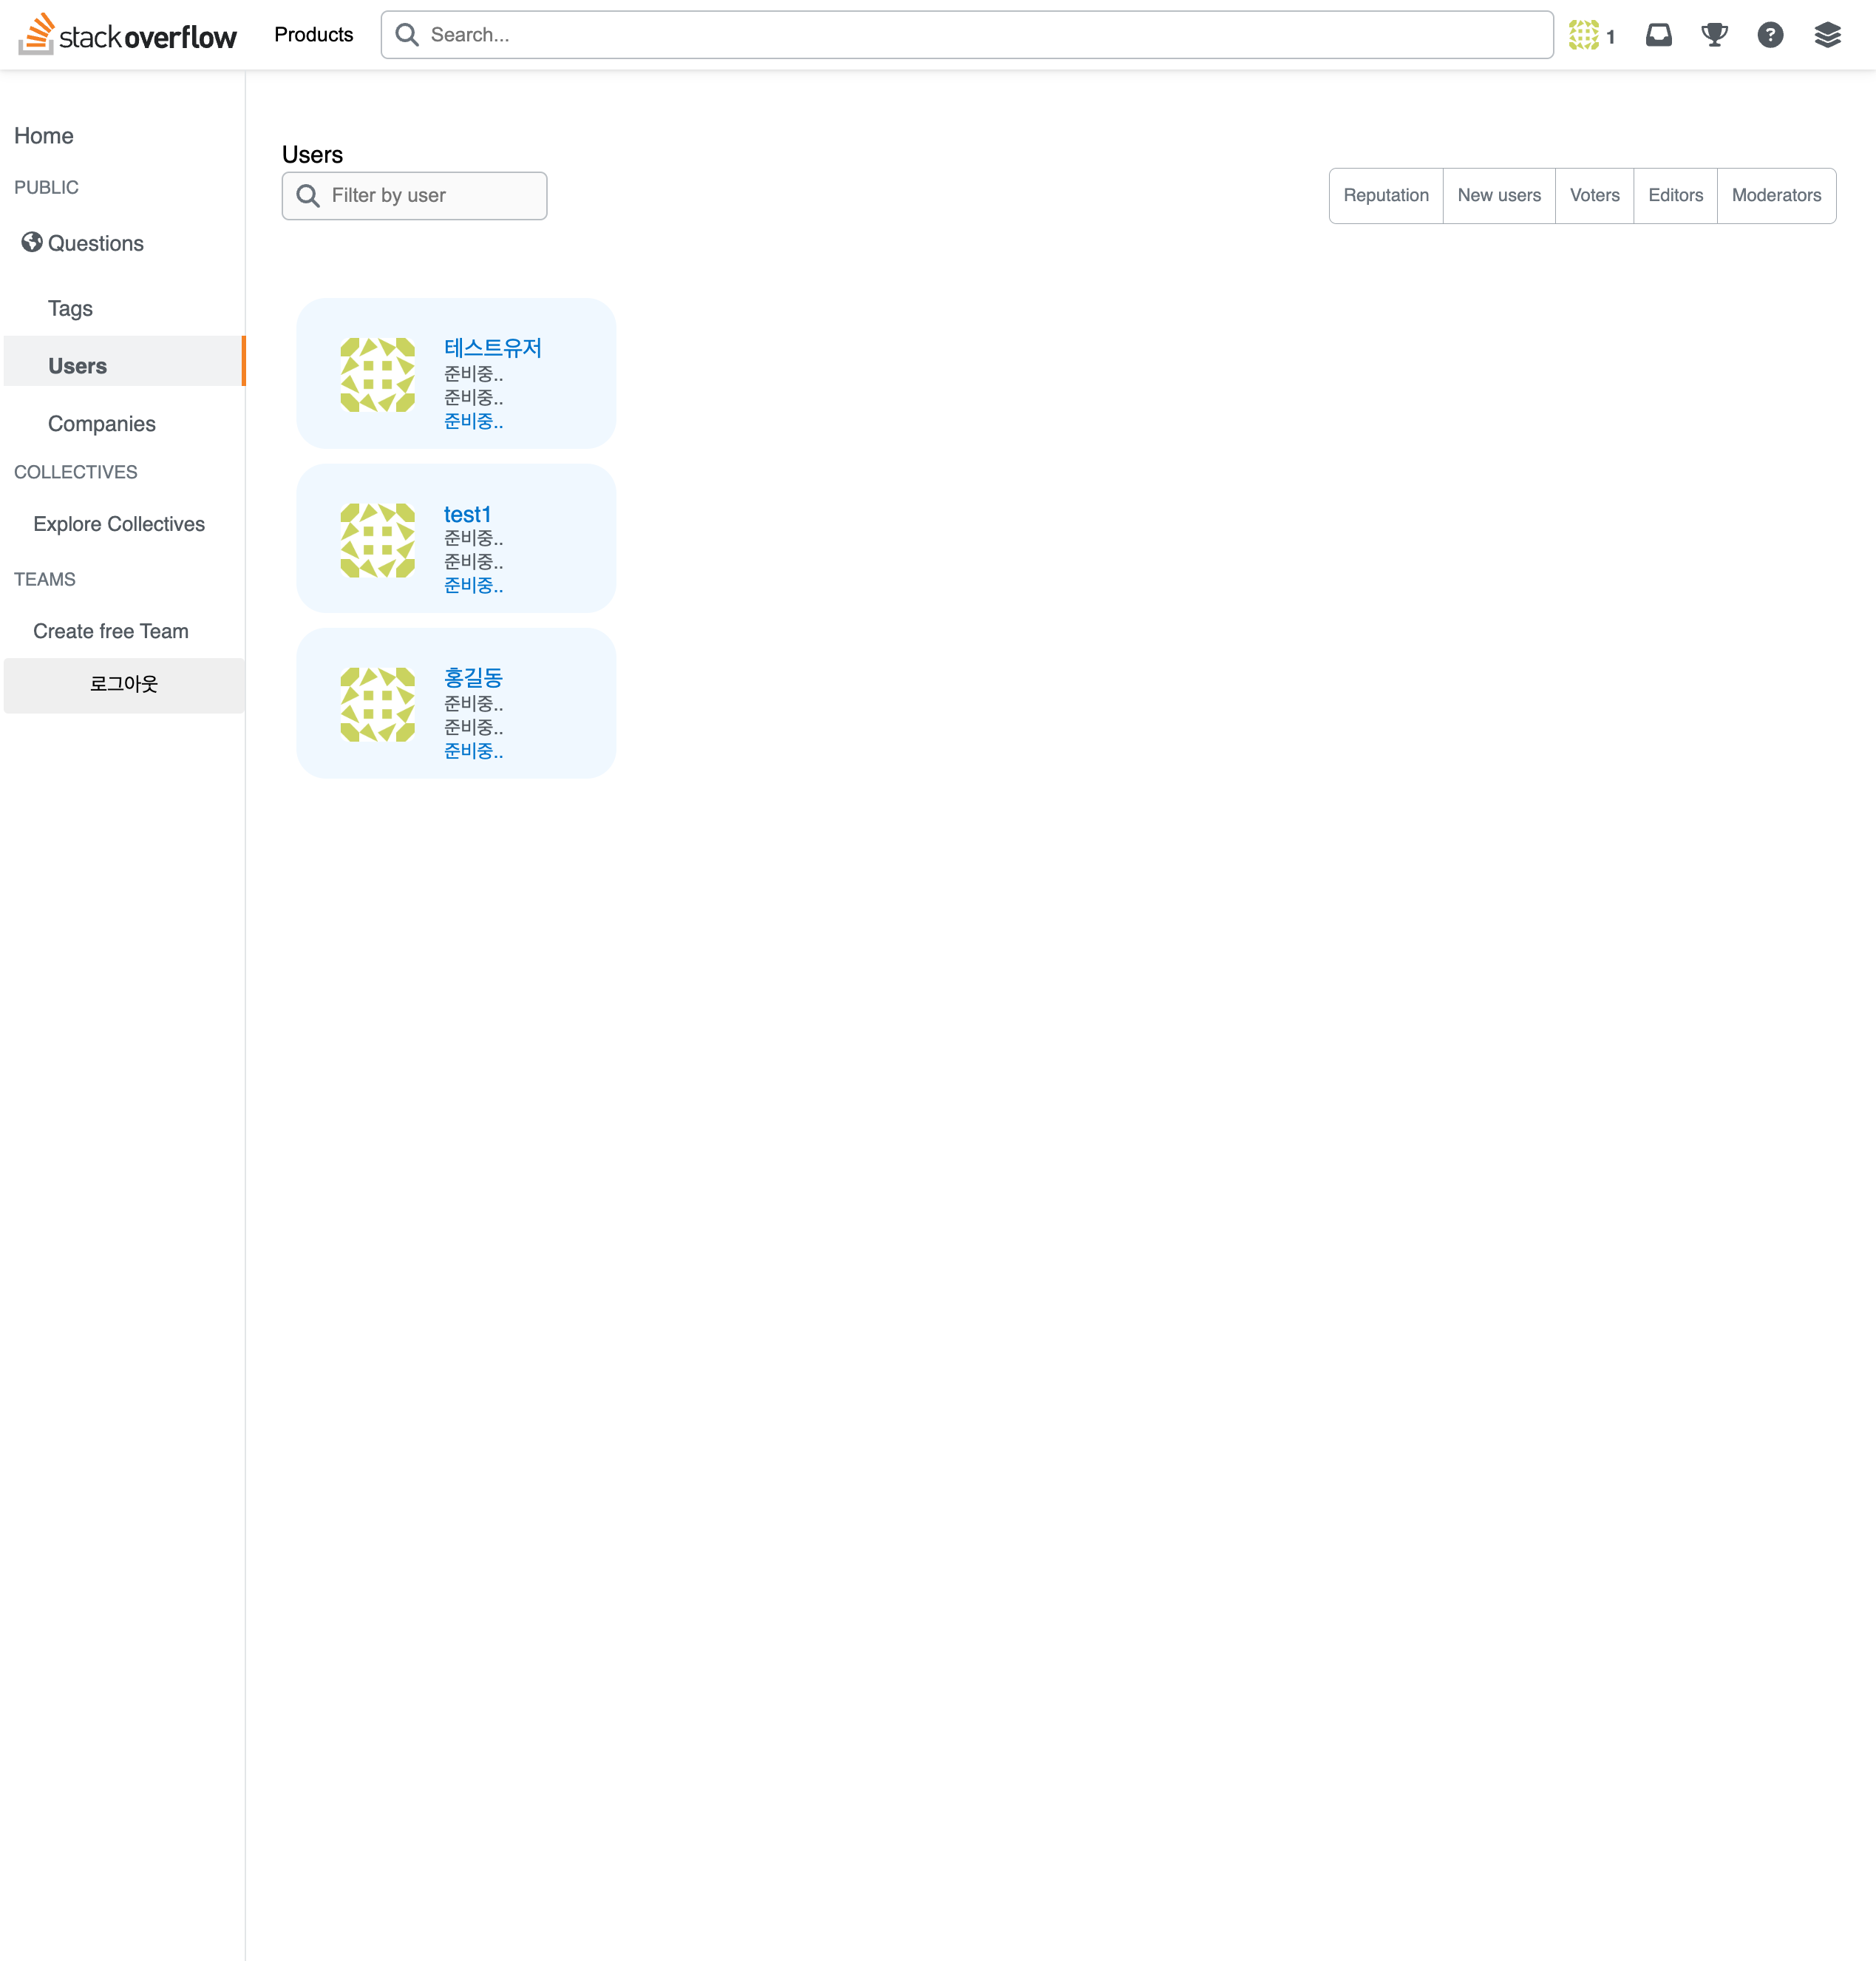Switch to the New users tab

point(1499,196)
